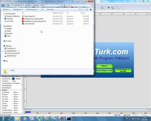This screenshot has height=121, width=151.
Task: Sort files by the Ad column header
Action: [23, 13]
